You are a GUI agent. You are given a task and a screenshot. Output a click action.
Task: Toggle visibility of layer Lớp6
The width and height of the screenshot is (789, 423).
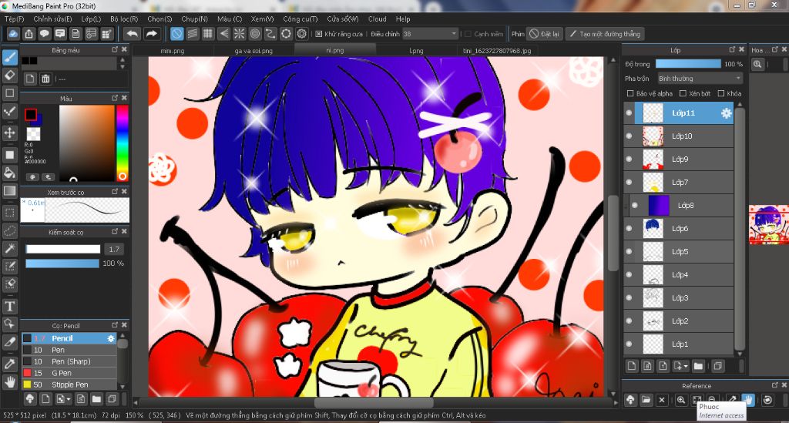click(629, 228)
